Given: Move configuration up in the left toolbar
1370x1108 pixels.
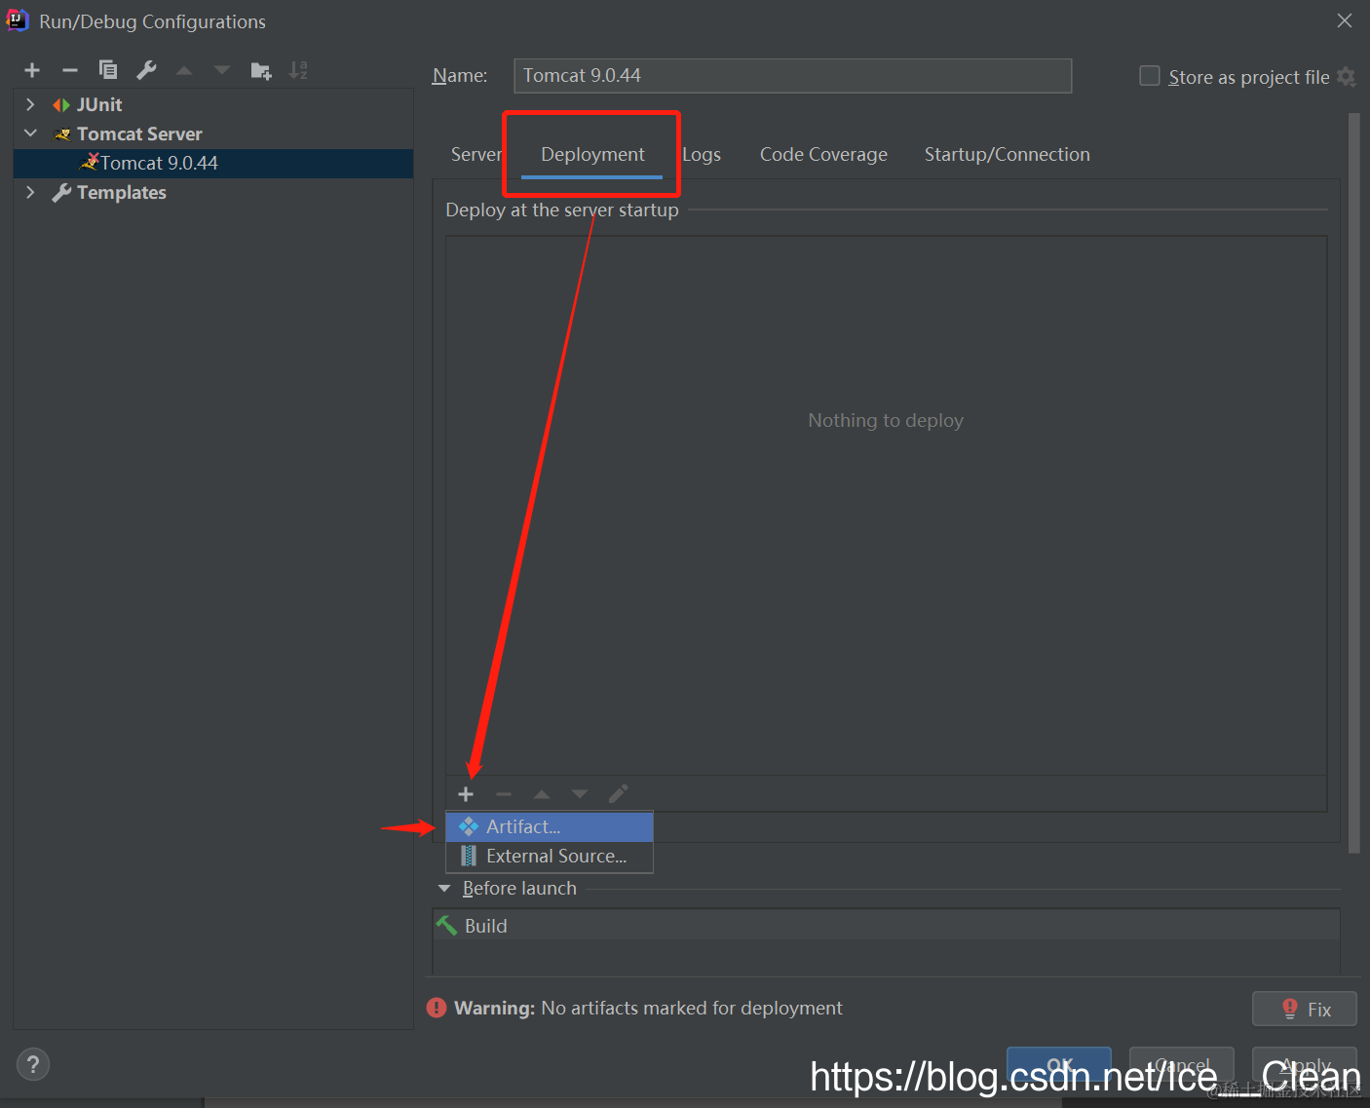Looking at the screenshot, I should [x=184, y=70].
